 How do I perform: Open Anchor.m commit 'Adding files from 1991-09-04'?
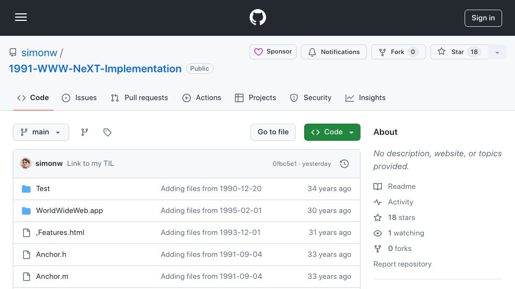211,277
